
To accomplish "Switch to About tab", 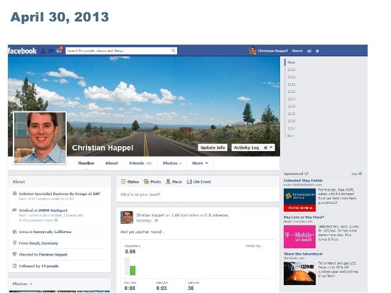I will click(112, 163).
